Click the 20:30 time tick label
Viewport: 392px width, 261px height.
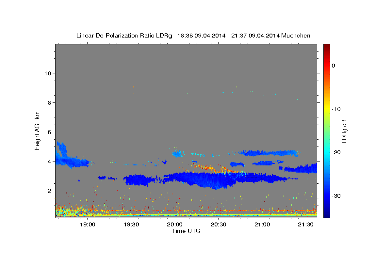[x=219, y=224]
